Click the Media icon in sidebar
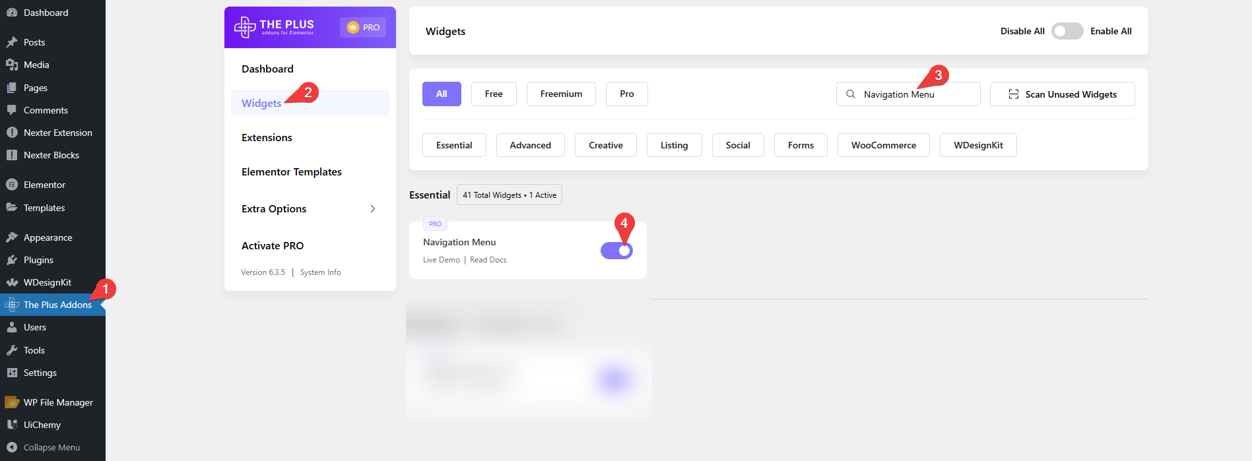The height and width of the screenshot is (461, 1252). (x=12, y=65)
